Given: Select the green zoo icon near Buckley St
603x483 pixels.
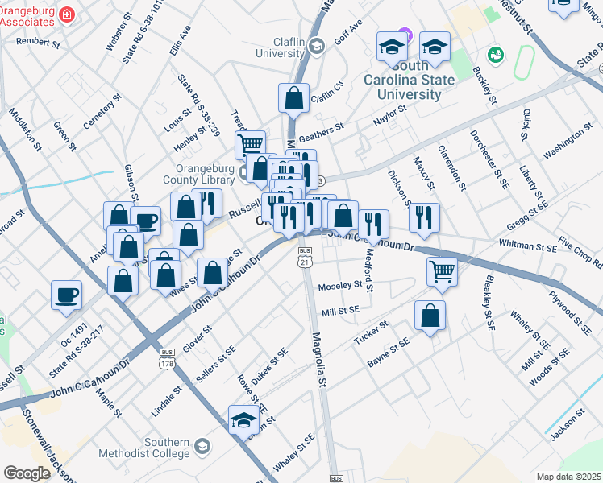Looking at the screenshot, I should point(496,55).
